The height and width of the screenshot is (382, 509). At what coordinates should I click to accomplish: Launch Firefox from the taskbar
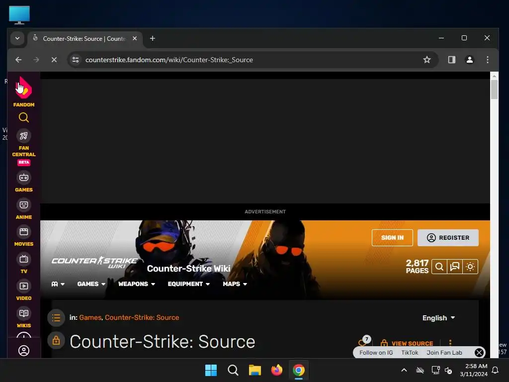276,370
